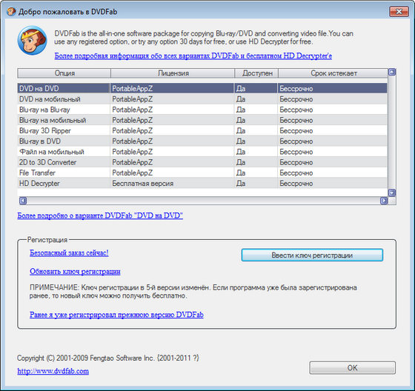Click the Срок истекает column header

point(333,73)
